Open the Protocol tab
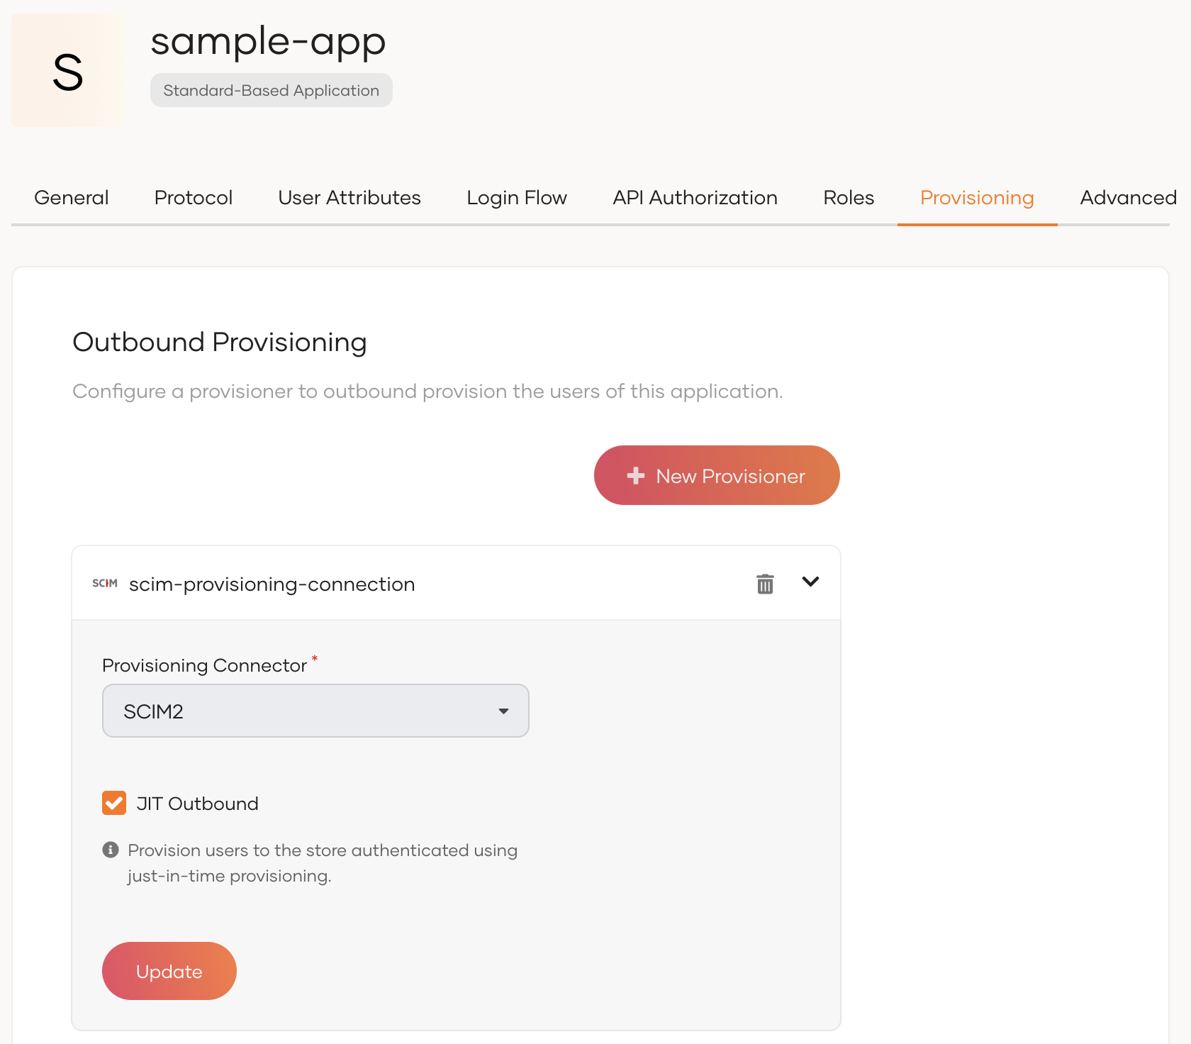The height and width of the screenshot is (1044, 1191). pos(194,197)
